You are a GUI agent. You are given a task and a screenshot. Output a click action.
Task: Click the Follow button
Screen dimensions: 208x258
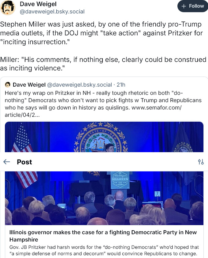click(193, 6)
